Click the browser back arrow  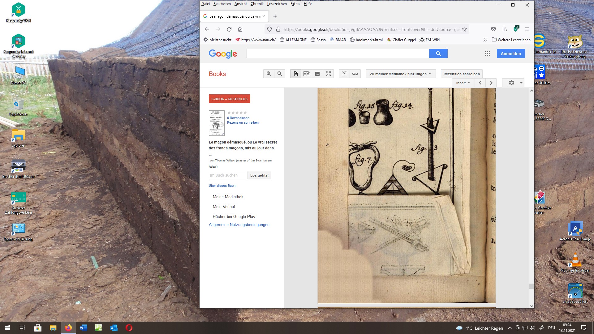(207, 29)
